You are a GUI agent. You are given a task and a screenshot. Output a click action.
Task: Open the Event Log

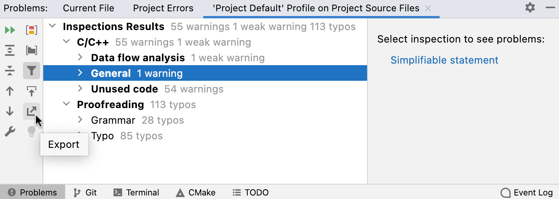click(x=527, y=192)
